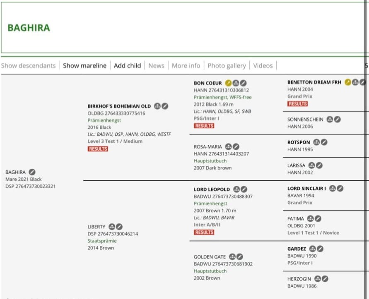Click the yellow icon next to BON COEUR
The image size is (369, 299).
pos(228,83)
